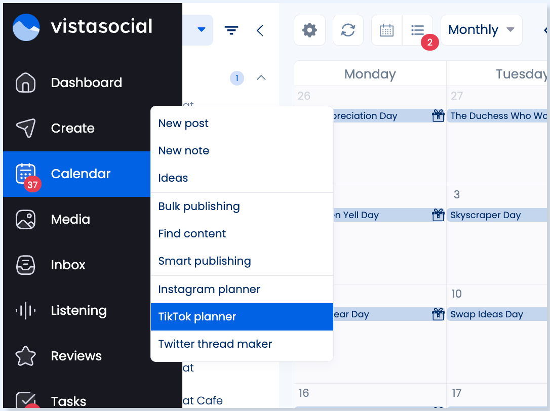
Task: Open Reviews section label
Action: (76, 356)
